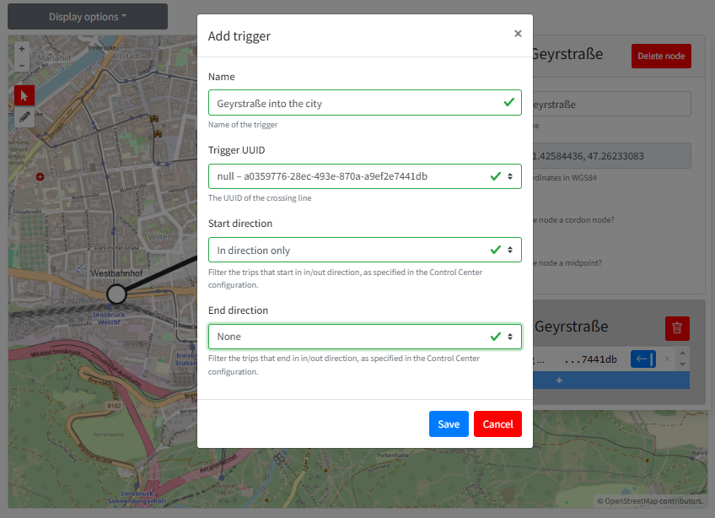715x518 pixels.
Task: Close the Add trigger dialog
Action: coord(518,33)
